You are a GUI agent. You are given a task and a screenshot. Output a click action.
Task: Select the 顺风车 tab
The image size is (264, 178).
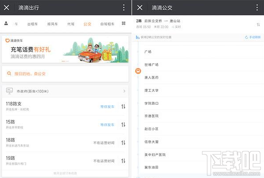(x=53, y=24)
